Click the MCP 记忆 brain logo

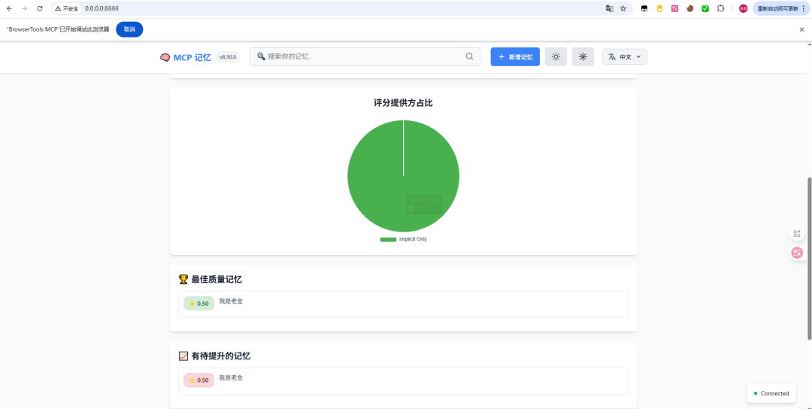pos(165,57)
